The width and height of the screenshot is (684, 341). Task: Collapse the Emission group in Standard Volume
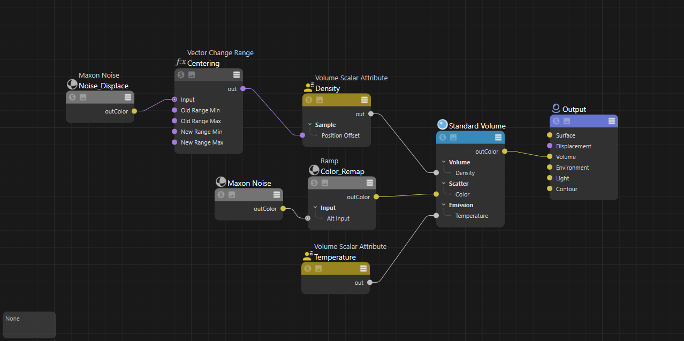click(x=444, y=205)
